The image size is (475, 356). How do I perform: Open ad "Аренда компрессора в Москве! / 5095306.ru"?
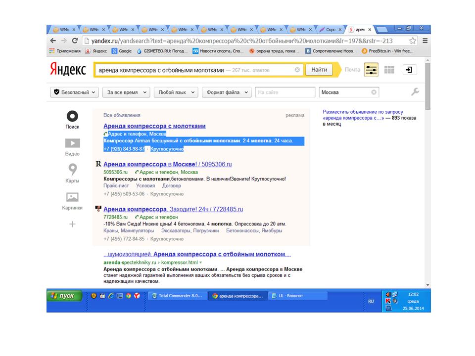point(168,164)
